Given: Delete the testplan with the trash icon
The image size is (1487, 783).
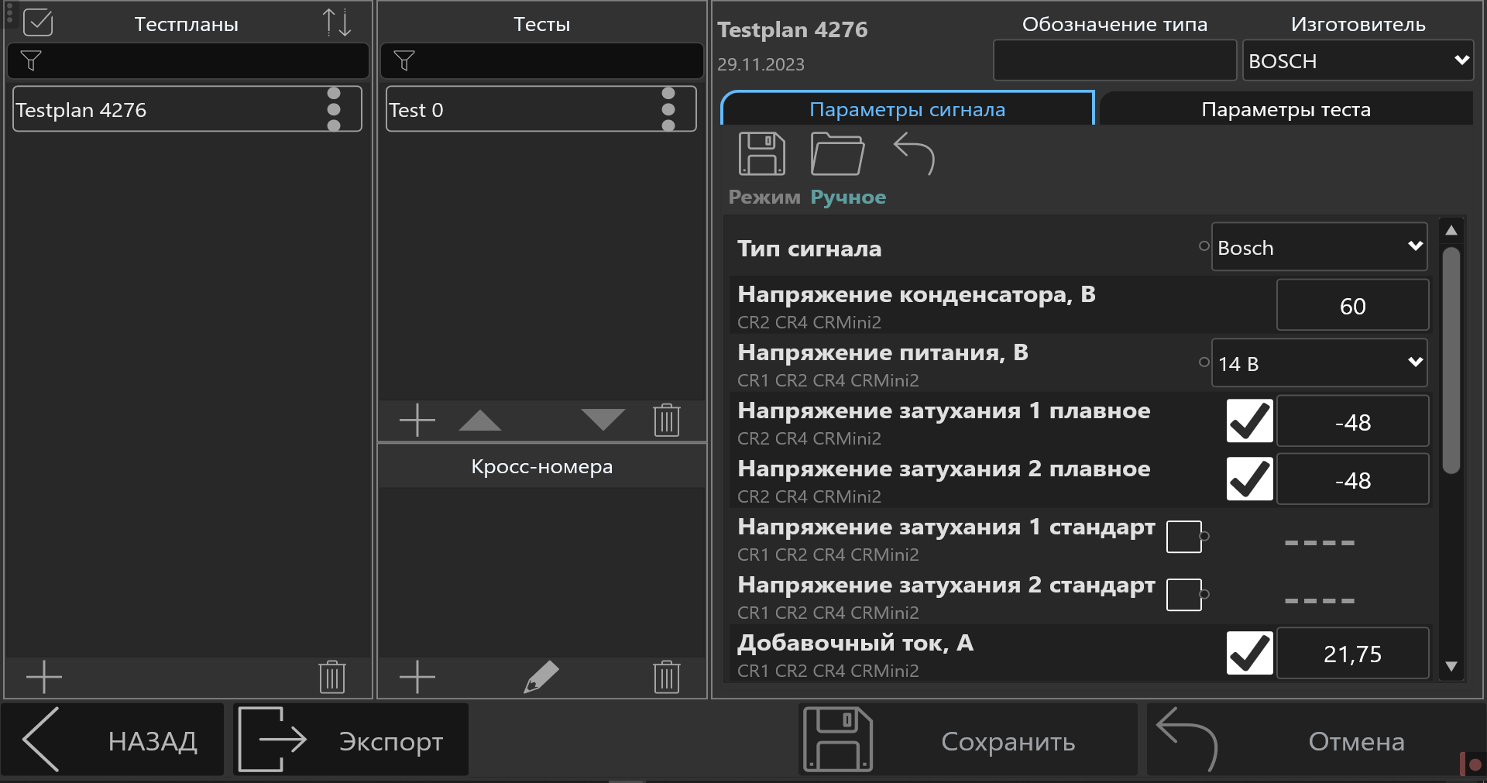Looking at the screenshot, I should coord(332,677).
